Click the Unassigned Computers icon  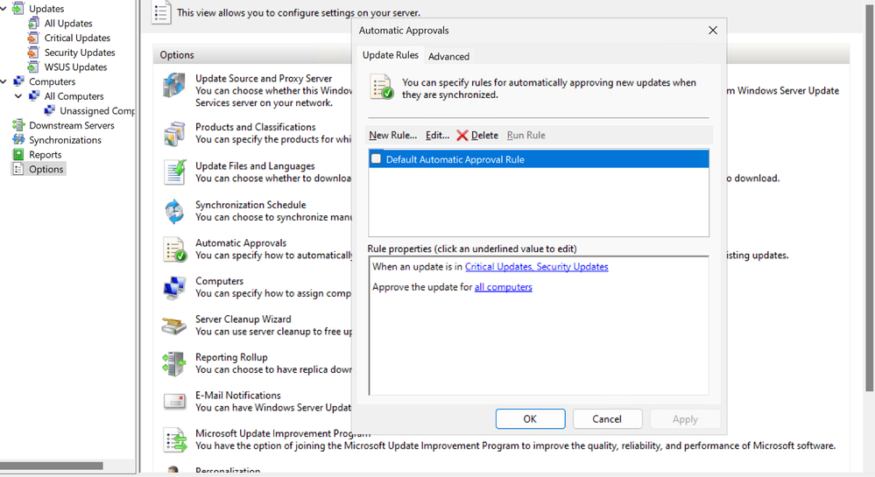(x=50, y=110)
